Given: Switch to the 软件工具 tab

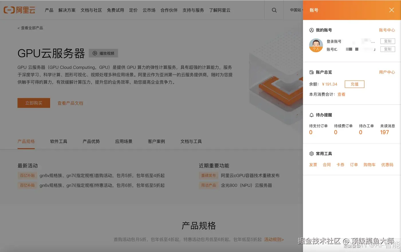Looking at the screenshot, I should coord(58,141).
